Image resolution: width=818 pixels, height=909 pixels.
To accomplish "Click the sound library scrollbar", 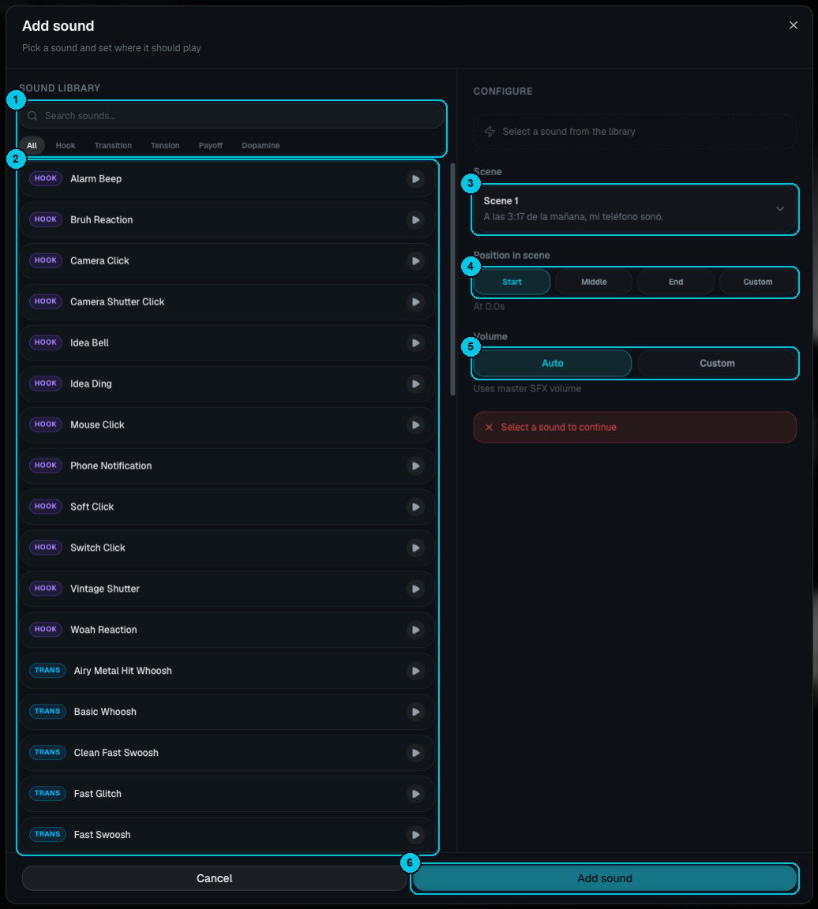I will point(452,279).
